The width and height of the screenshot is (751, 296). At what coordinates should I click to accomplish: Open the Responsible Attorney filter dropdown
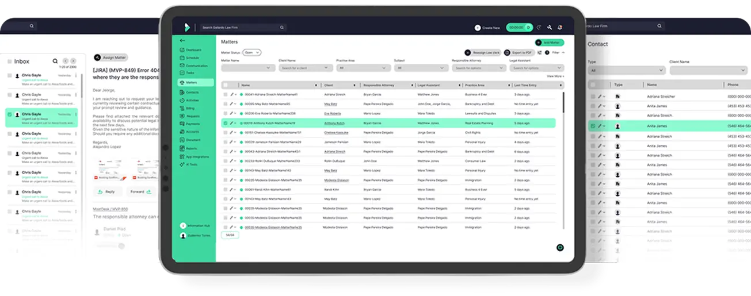tap(479, 68)
